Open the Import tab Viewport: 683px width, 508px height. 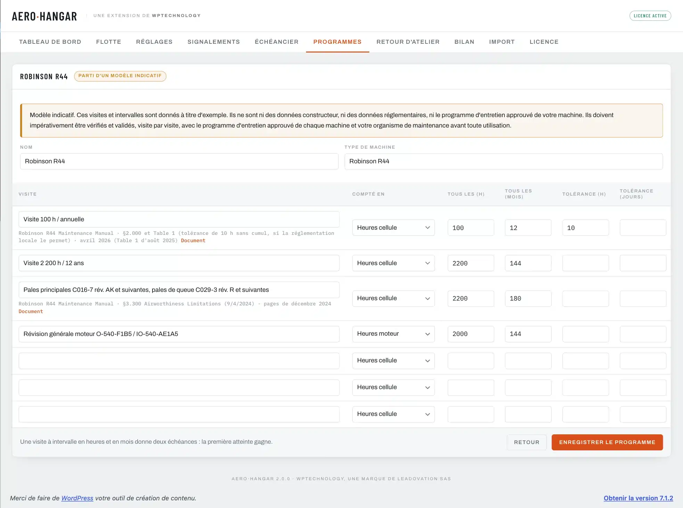coord(502,42)
